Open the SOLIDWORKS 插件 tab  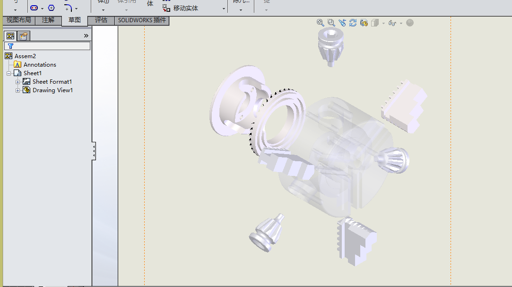[142, 20]
